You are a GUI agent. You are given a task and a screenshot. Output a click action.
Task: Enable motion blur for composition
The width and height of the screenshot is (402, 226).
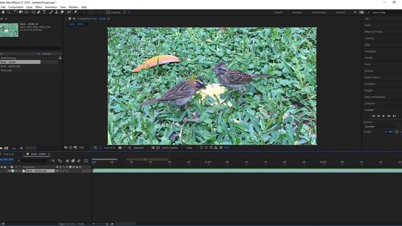(79, 161)
